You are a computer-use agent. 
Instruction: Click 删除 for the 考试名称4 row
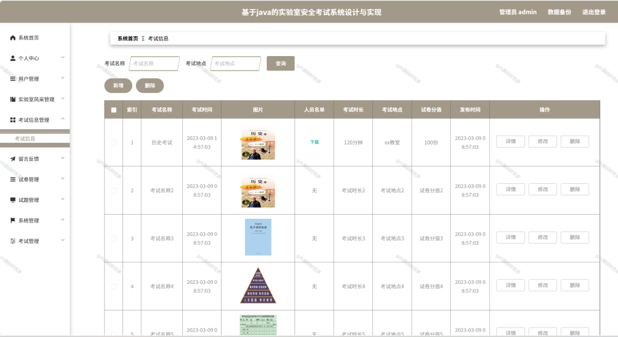[575, 285]
